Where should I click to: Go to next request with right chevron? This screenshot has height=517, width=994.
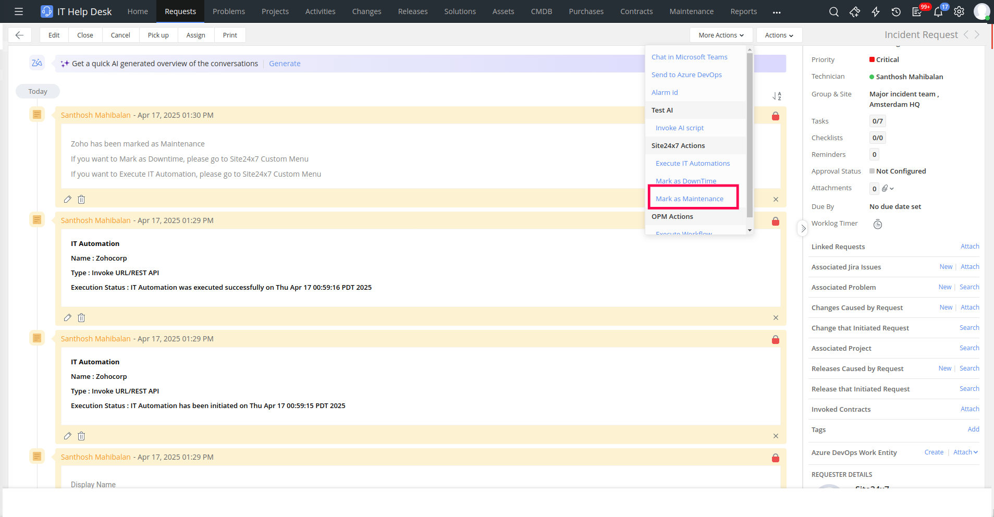[x=977, y=34]
